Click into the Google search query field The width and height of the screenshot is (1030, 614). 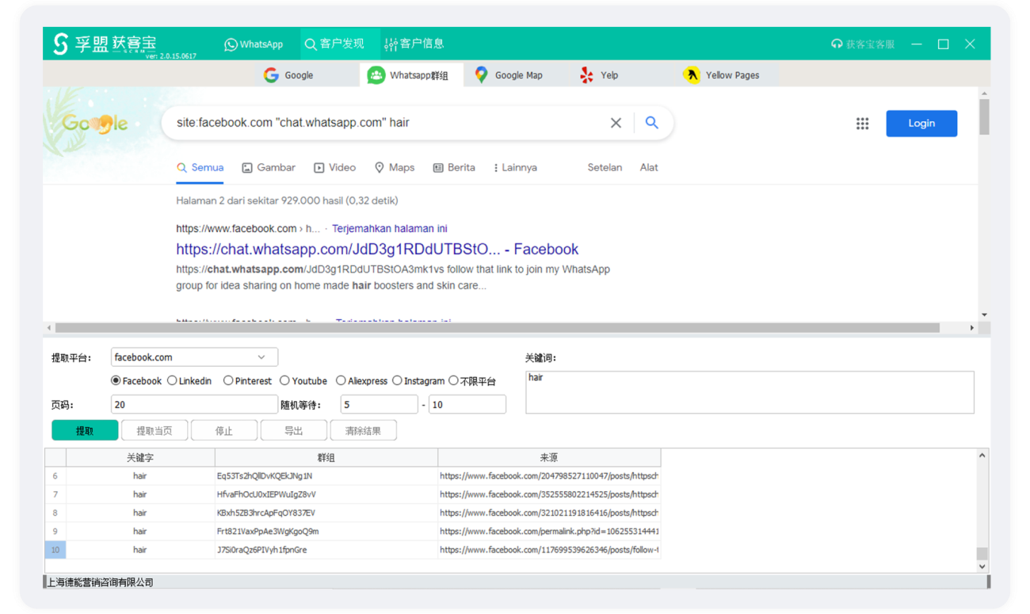coord(388,123)
